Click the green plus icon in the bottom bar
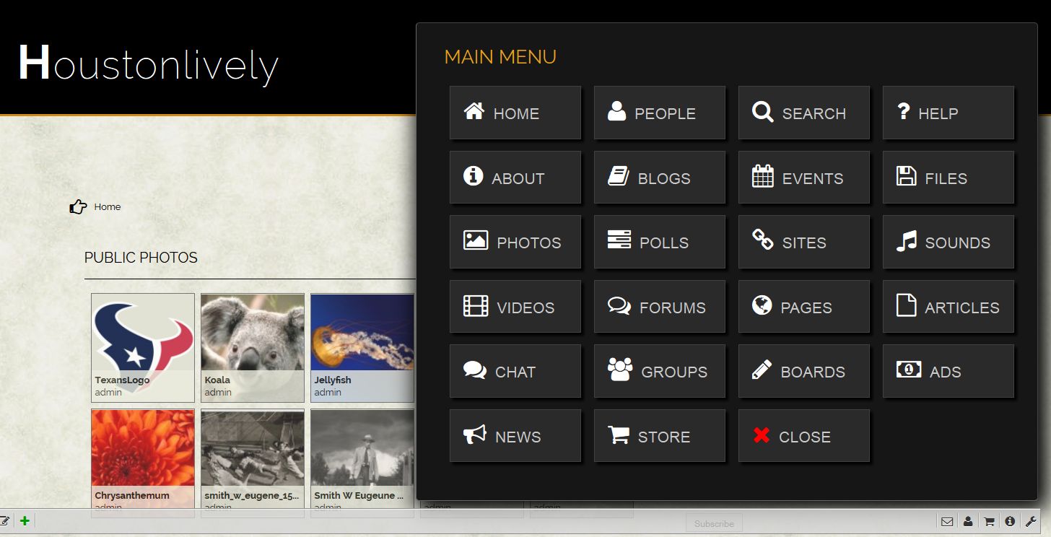This screenshot has height=537, width=1051. coord(25,520)
